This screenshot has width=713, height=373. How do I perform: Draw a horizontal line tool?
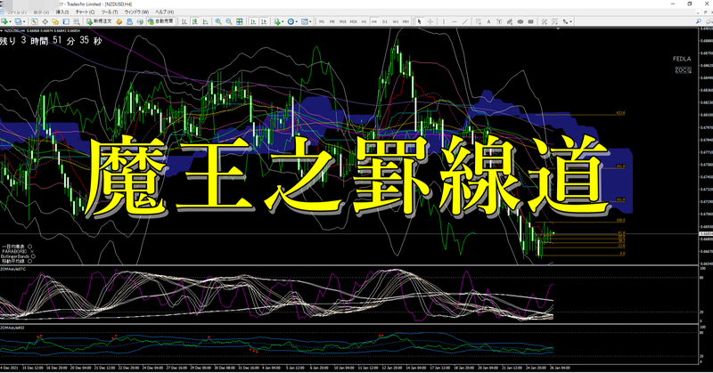click(455, 21)
